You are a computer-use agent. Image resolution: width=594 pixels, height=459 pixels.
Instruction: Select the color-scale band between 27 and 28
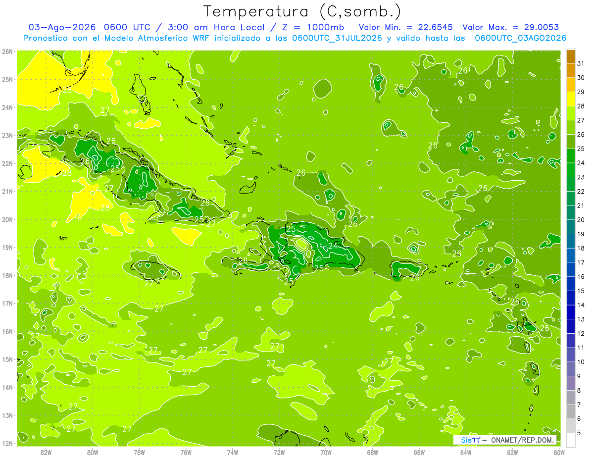571,113
